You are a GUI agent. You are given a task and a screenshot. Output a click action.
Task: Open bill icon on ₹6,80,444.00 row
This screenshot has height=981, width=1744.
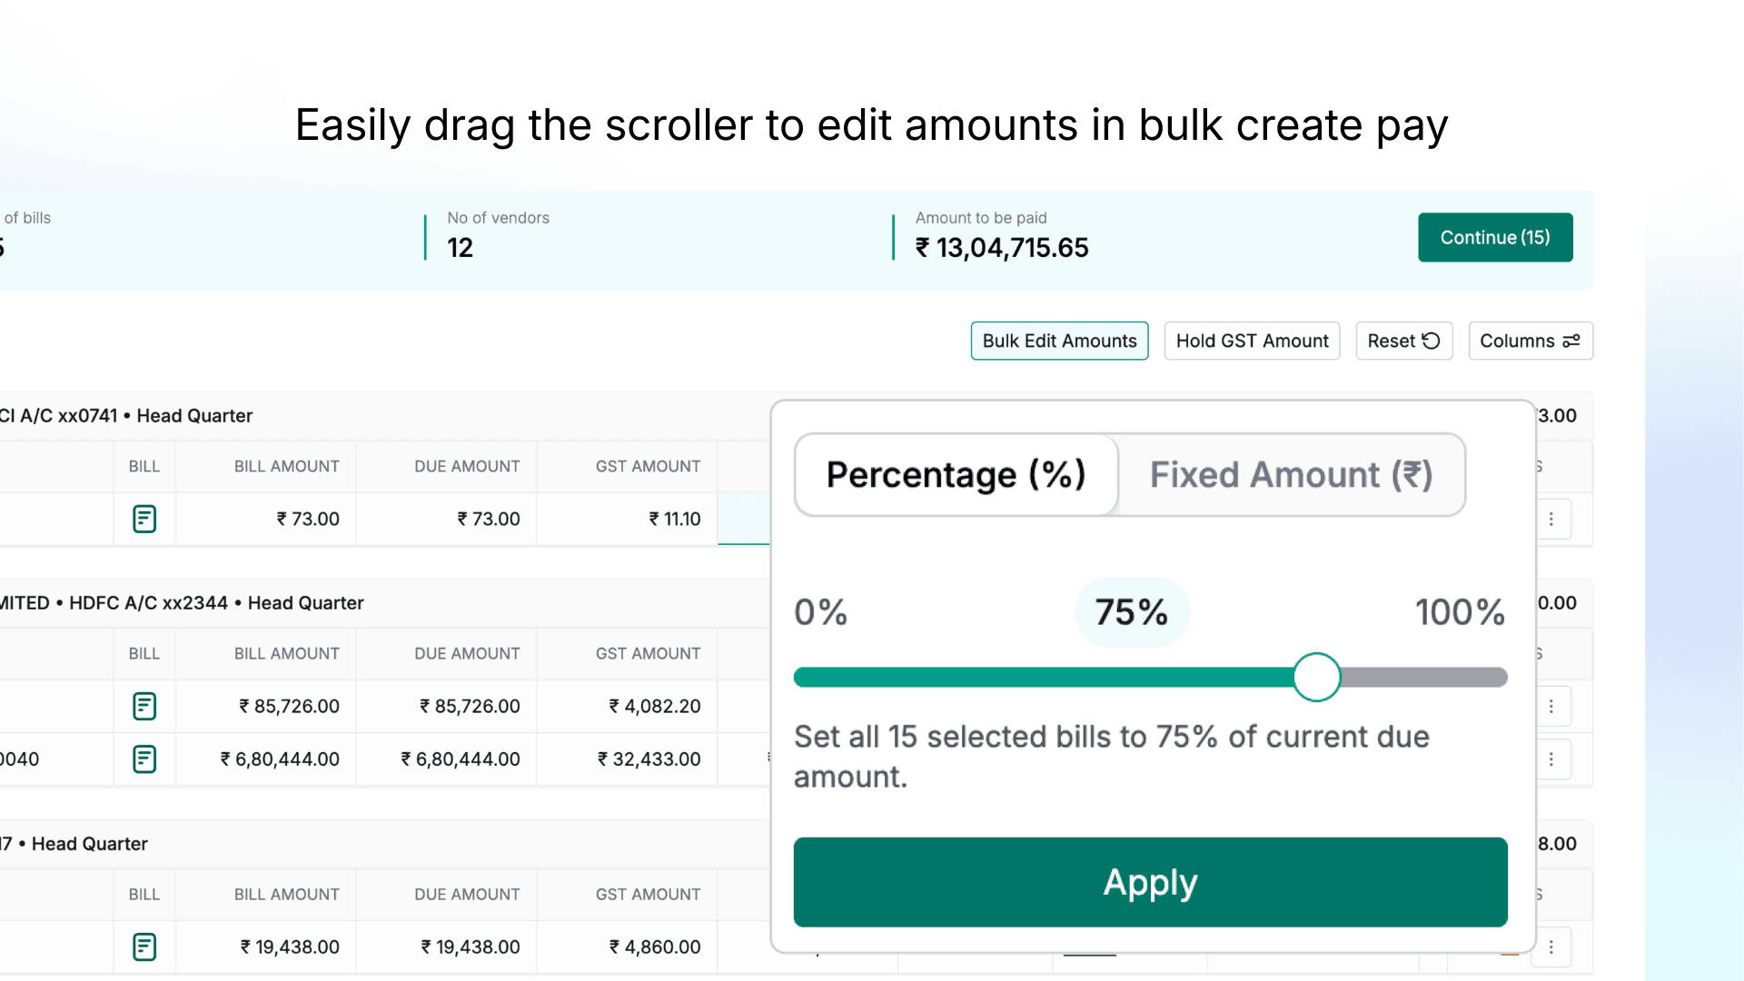click(144, 758)
